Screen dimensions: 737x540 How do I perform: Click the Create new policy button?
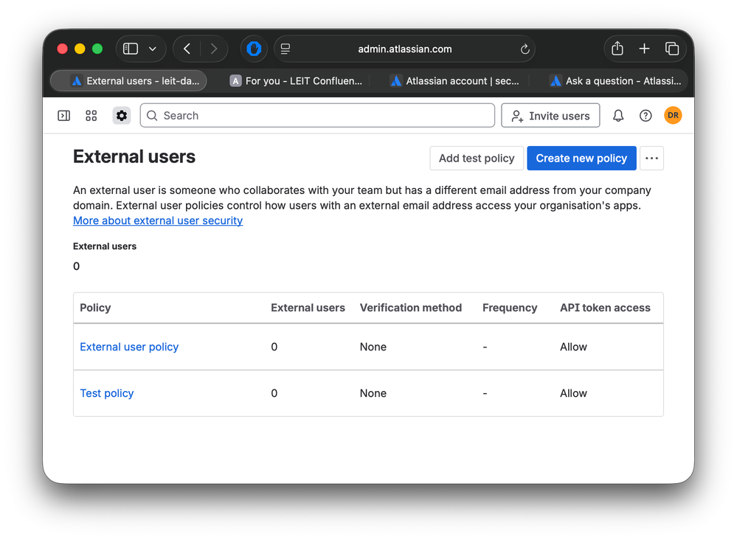(581, 158)
